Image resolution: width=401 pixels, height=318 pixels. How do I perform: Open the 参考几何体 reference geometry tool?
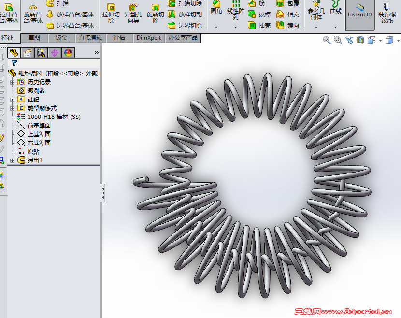[x=316, y=11]
